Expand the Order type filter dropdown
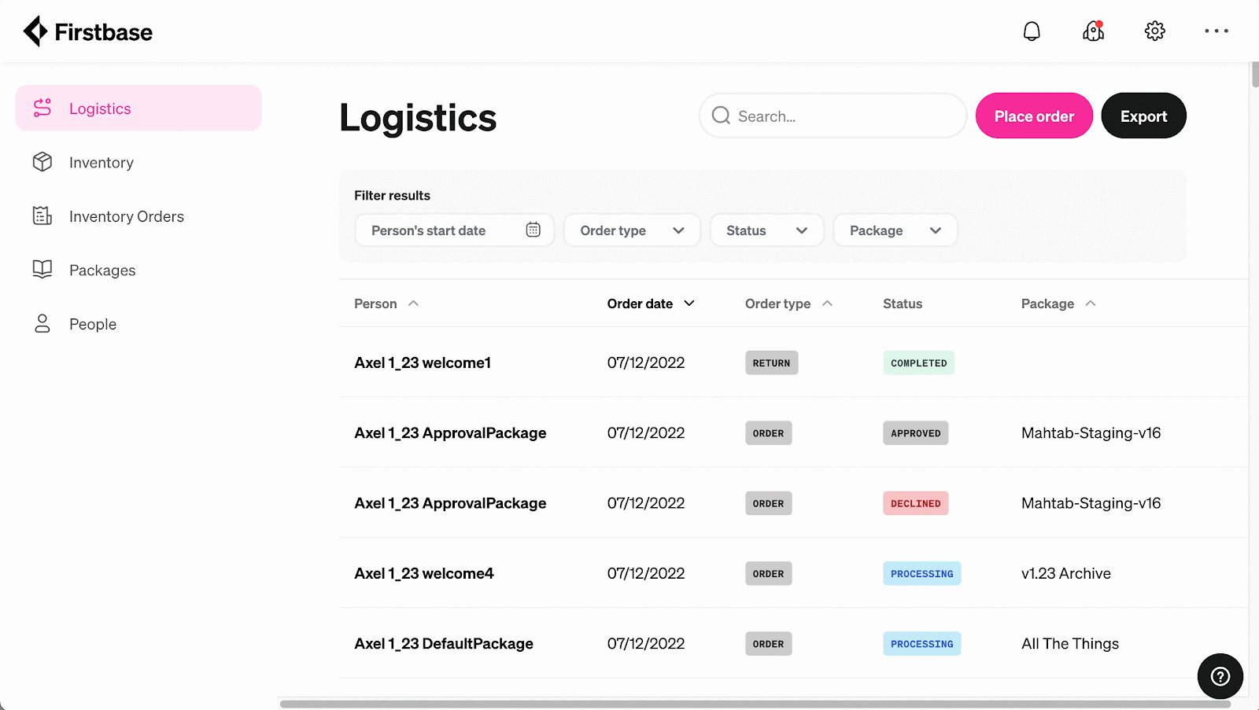Screen dimensions: 1259x710 [632, 230]
